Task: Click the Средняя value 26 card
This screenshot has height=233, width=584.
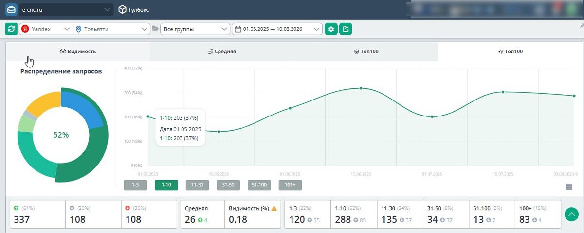Action: (202, 214)
